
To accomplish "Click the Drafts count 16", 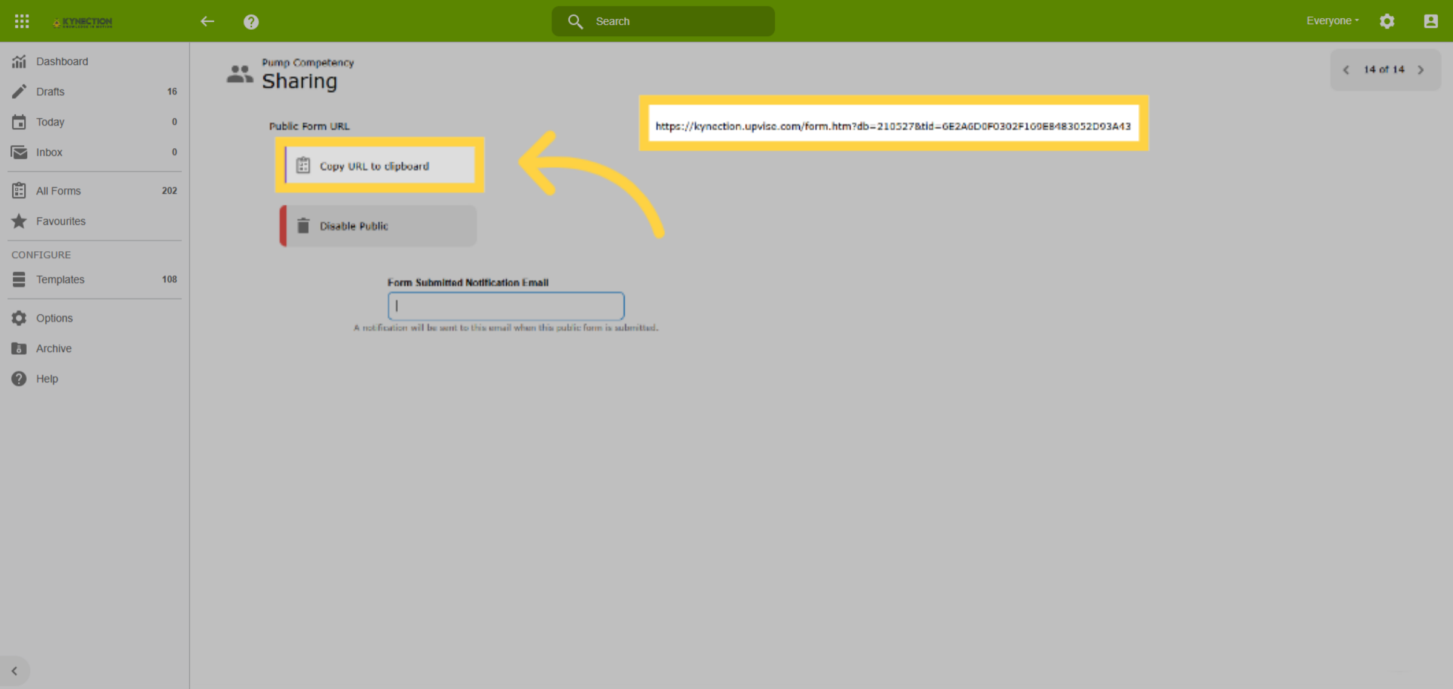I will point(172,91).
